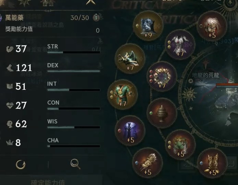Select the +5 purple cloak slot

click(x=130, y=131)
